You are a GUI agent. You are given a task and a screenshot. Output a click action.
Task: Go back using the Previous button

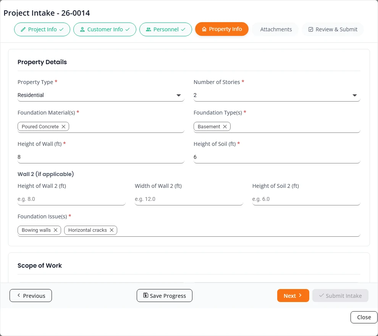coord(31,296)
